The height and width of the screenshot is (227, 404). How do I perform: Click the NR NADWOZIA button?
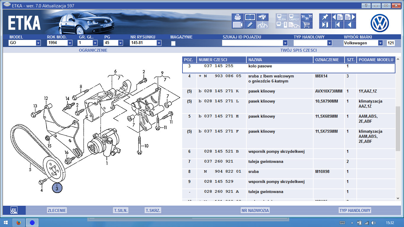pos(255,210)
